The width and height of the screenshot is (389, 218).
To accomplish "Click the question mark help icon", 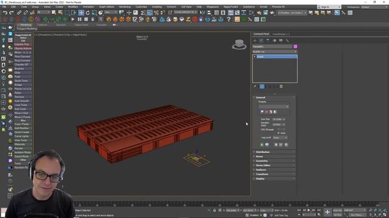I will click(x=229, y=19).
